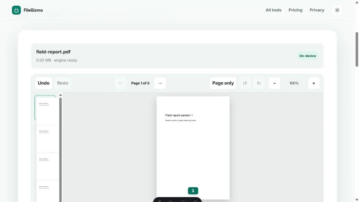Screen dimensions: 359x202
Task: Click the Page only button
Action: [223, 83]
